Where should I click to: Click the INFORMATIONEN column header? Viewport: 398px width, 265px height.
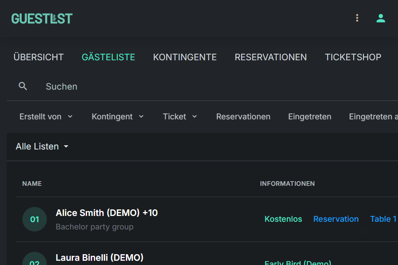[287, 183]
